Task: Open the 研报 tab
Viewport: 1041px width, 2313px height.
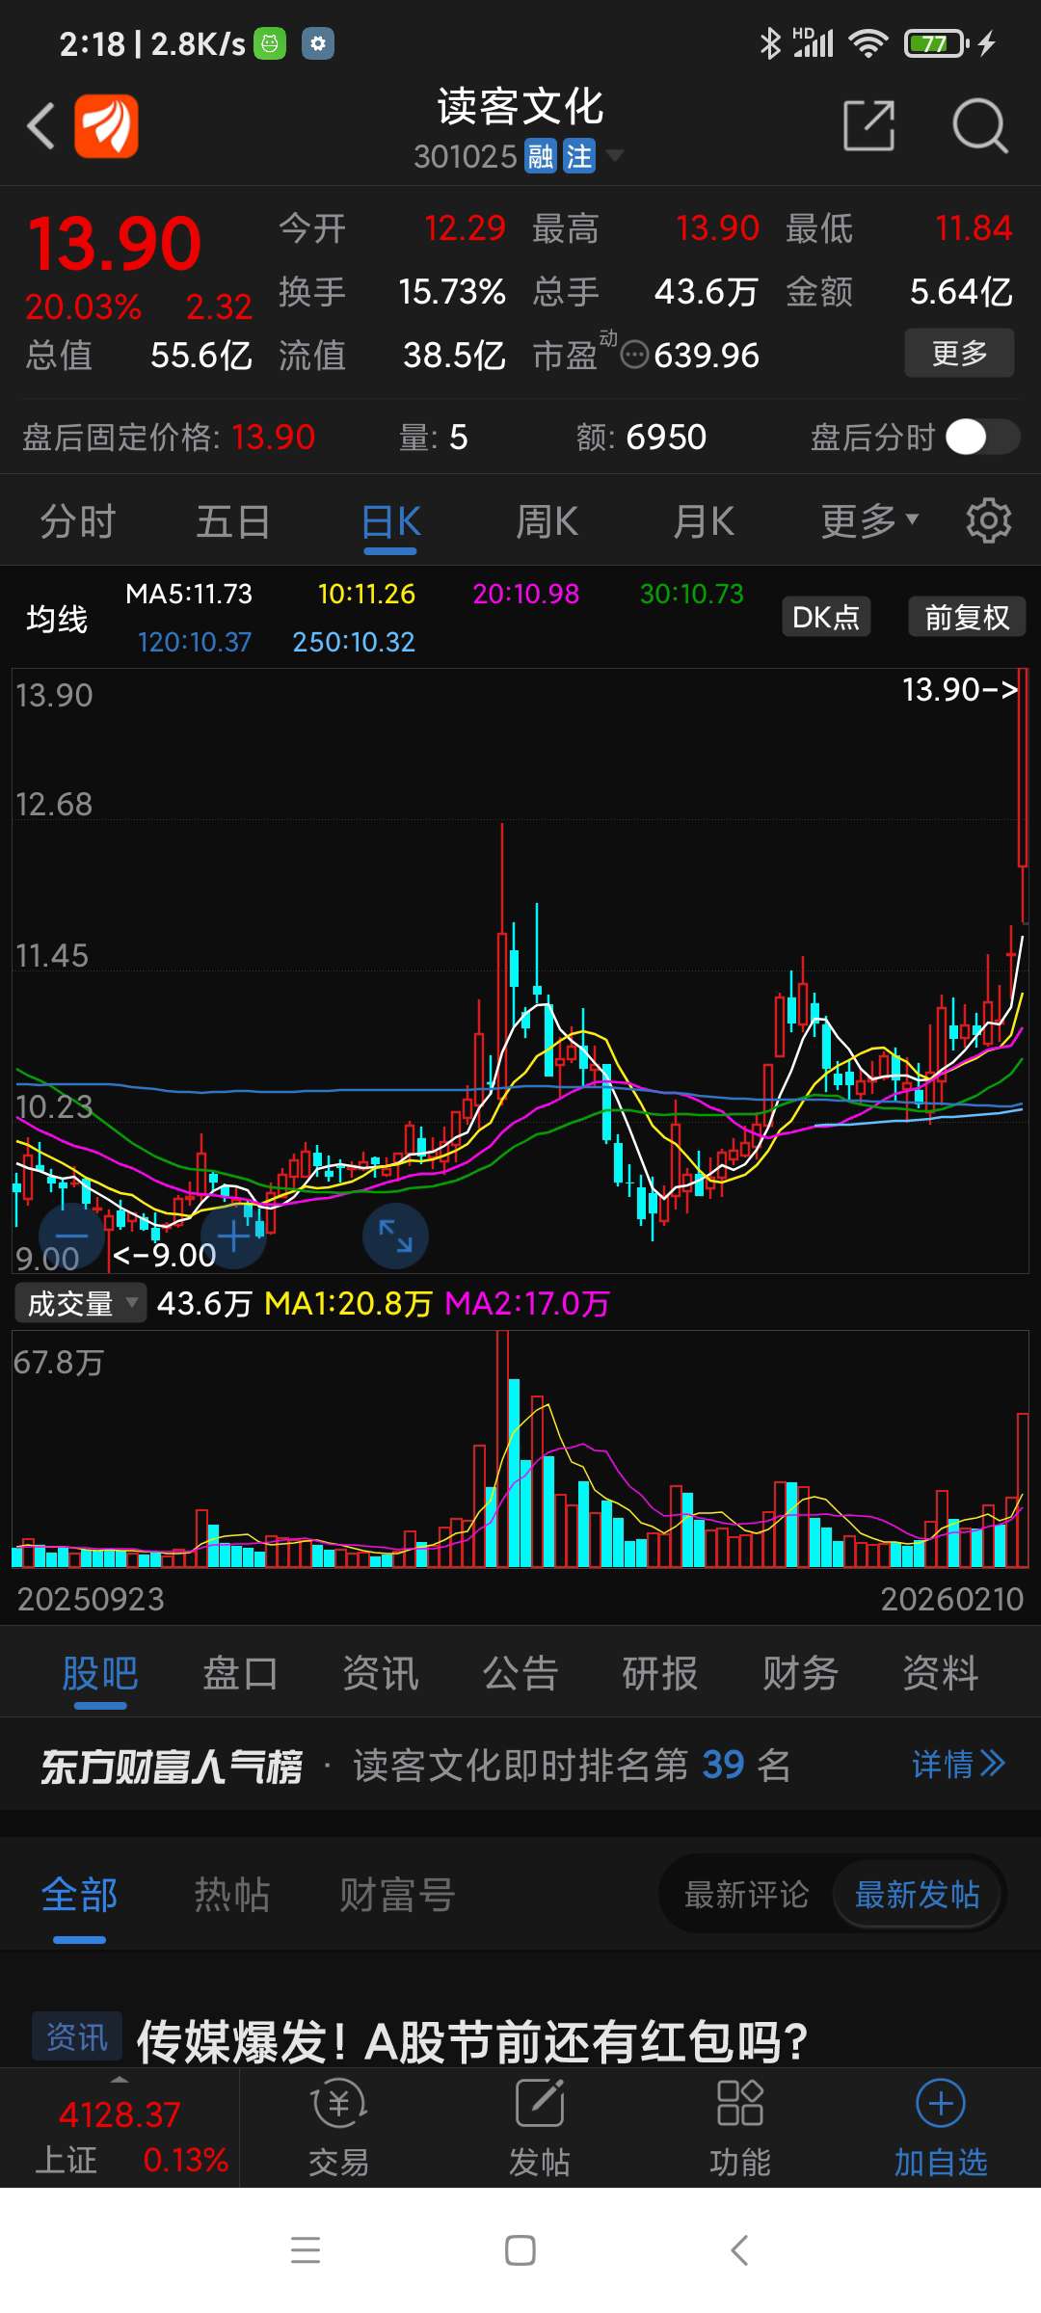Action: pos(660,1672)
